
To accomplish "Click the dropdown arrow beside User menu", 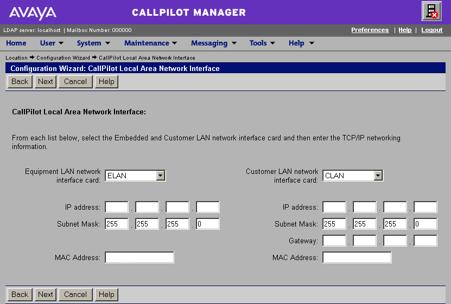I will 61,43.
